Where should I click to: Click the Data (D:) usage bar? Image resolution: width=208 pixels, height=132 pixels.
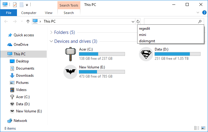177,54
